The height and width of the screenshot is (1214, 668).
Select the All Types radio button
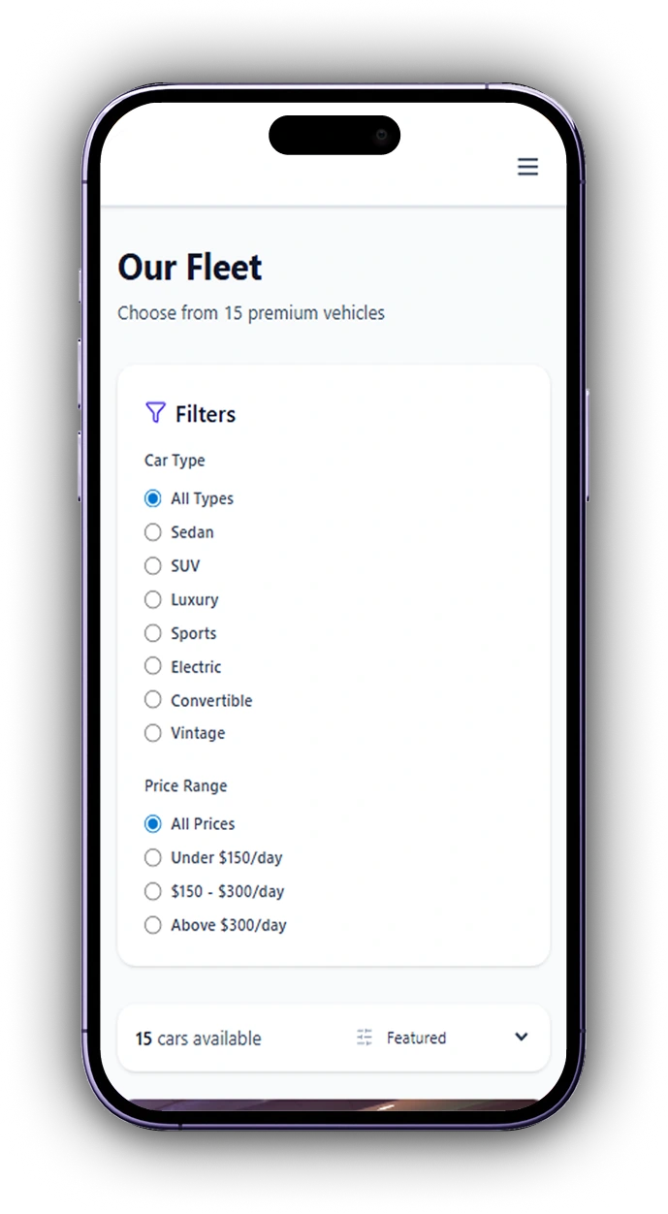click(x=152, y=498)
